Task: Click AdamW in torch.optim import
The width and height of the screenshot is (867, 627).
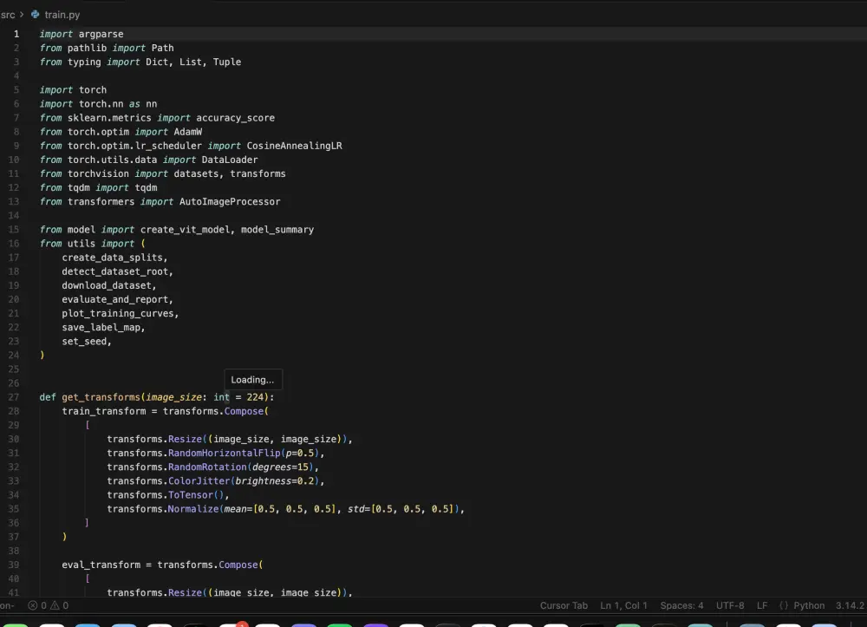Action: (x=188, y=132)
